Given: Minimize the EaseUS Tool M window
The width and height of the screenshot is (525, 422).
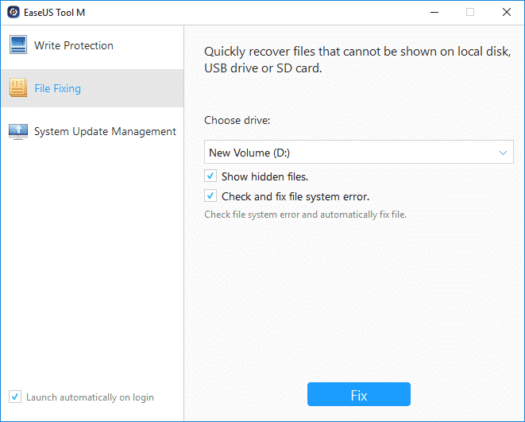Looking at the screenshot, I should click(434, 12).
